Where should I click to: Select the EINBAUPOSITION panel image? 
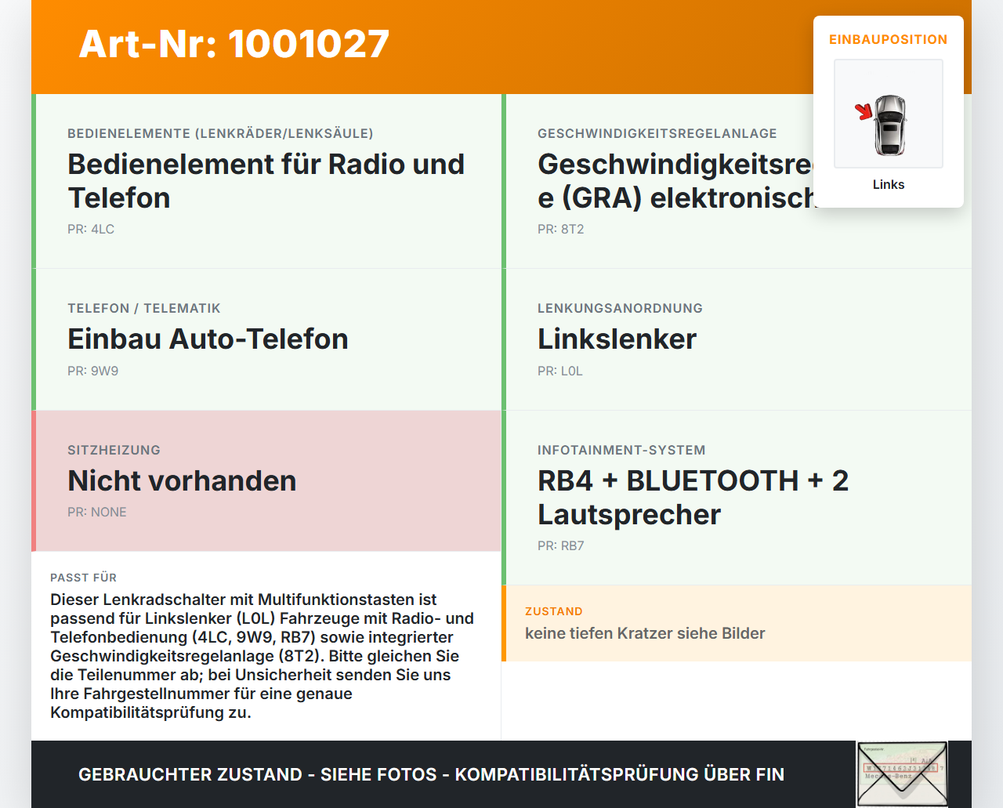pyautogui.click(x=888, y=114)
